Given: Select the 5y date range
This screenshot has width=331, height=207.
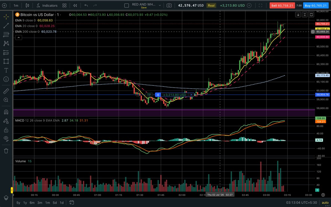Looking at the screenshot, I should point(18,203).
